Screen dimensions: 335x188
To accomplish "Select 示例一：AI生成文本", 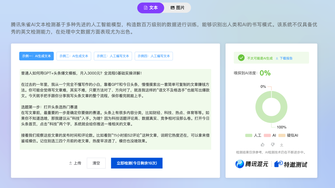I will coord(37,56).
